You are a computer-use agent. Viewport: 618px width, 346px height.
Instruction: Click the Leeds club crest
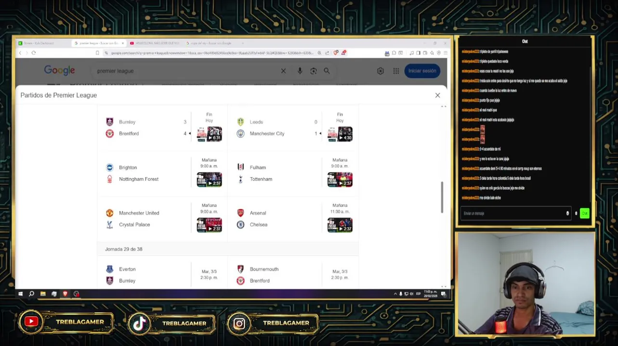(240, 122)
